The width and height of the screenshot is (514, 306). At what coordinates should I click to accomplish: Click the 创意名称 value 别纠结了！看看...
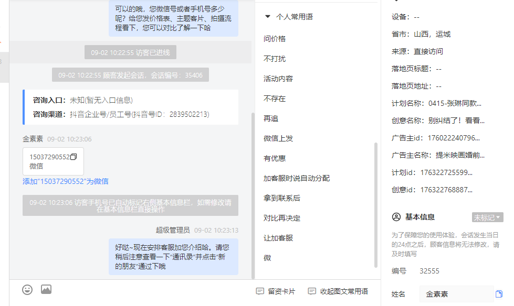point(456,121)
